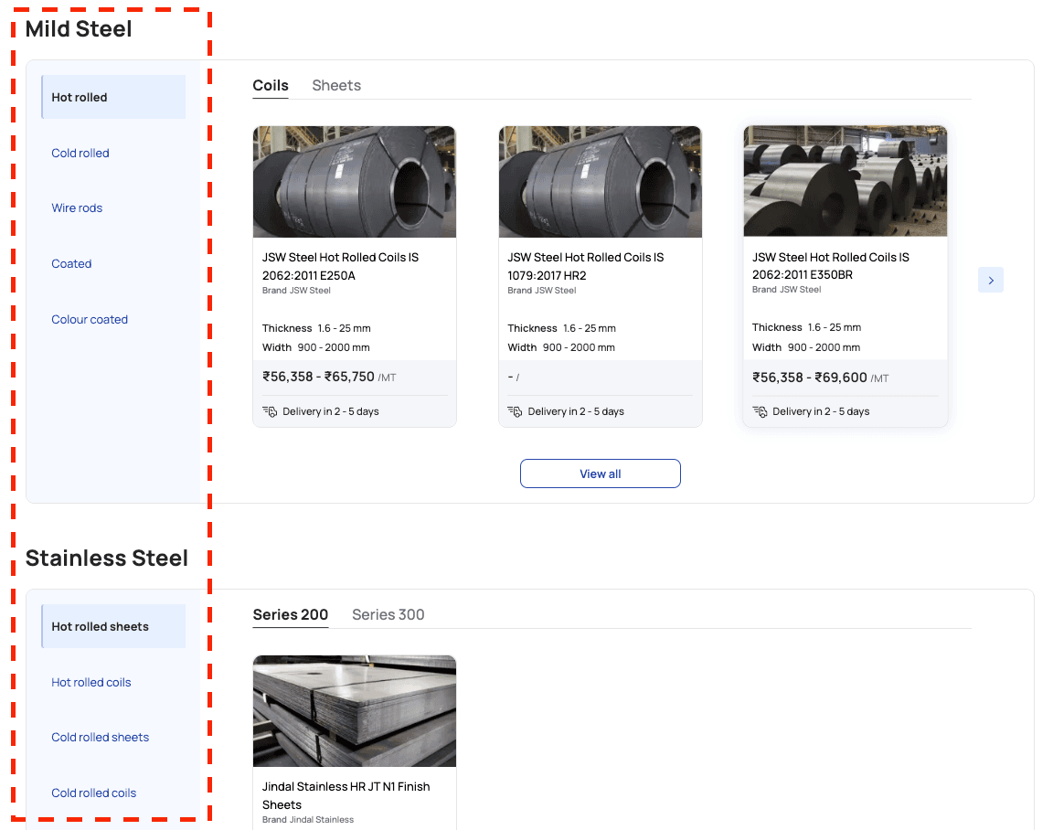Select Hot rolled in Mild Steel sidebar
1053x830 pixels.
coord(80,98)
